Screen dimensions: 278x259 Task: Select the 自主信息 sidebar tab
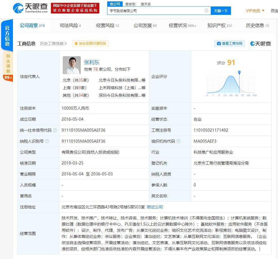click(8, 63)
